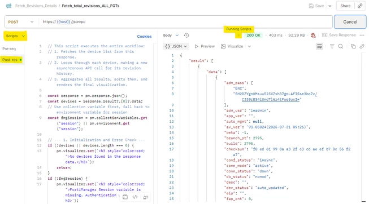Click the 403 ms response time

pyautogui.click(x=275, y=35)
